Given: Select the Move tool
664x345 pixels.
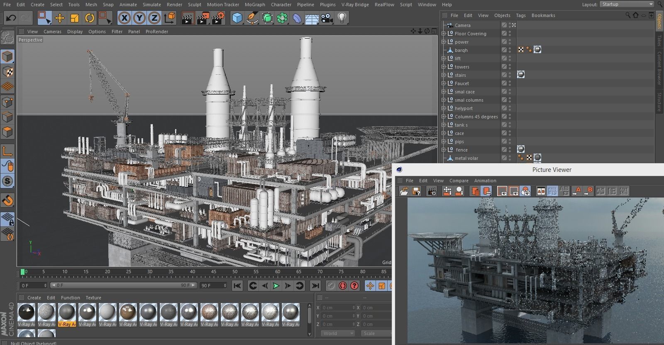Looking at the screenshot, I should pos(59,18).
